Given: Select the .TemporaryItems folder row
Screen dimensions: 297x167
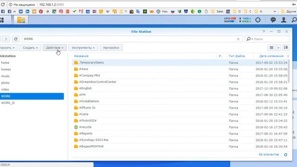Looking at the screenshot, I should [x=180, y=63].
